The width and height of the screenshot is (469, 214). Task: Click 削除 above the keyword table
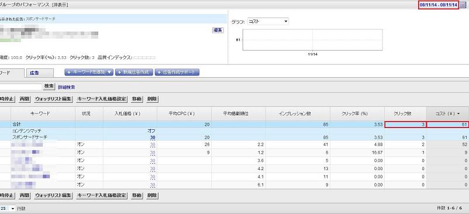pos(152,99)
